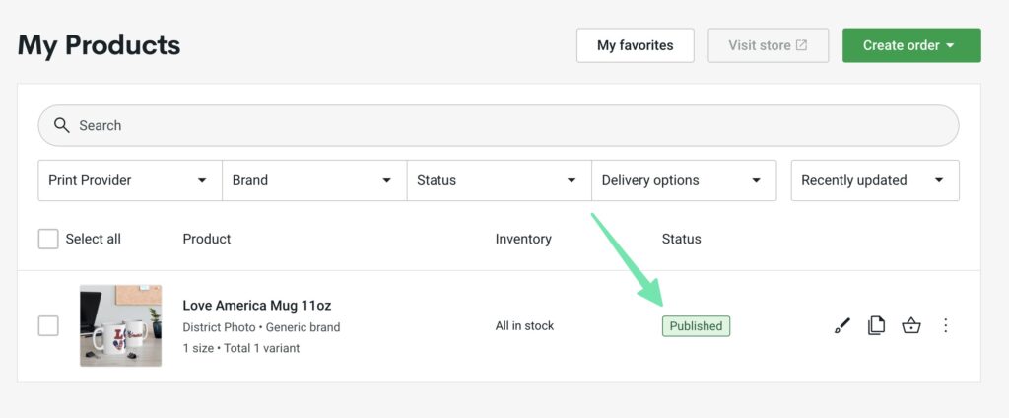Check the Love America Mug row checkbox
The height and width of the screenshot is (418, 1009).
(48, 325)
